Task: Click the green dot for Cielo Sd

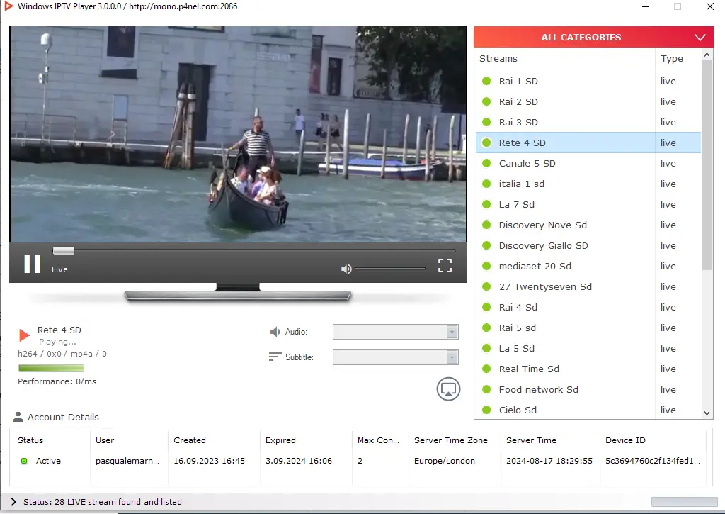Action: coord(486,410)
